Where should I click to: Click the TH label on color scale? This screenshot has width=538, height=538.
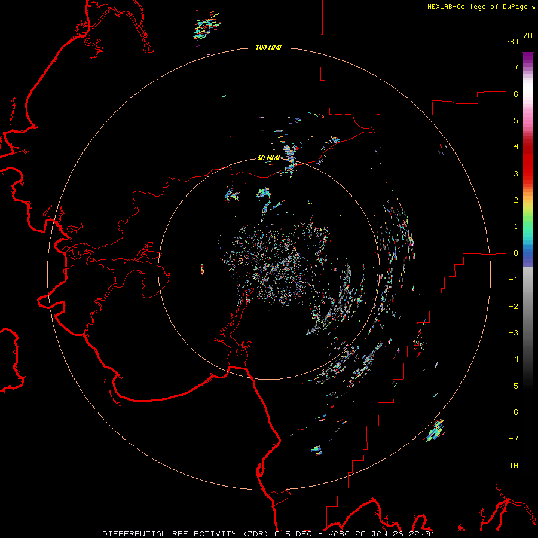(513, 466)
